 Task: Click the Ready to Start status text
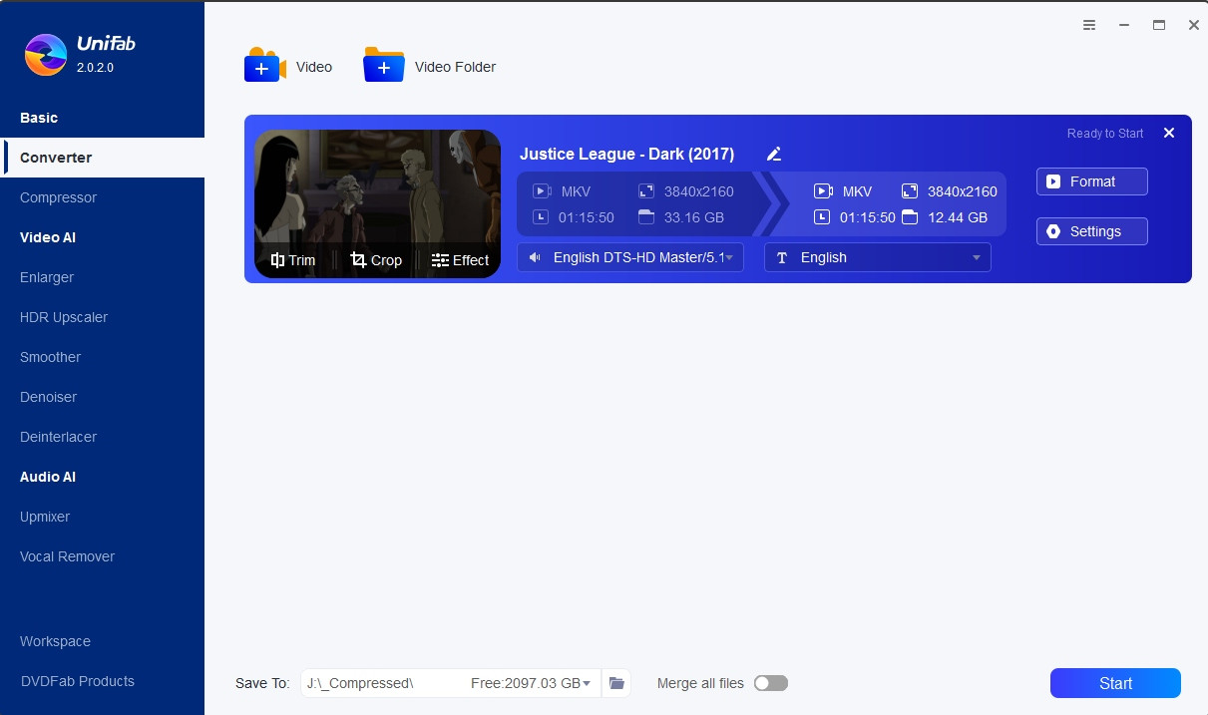coord(1105,134)
